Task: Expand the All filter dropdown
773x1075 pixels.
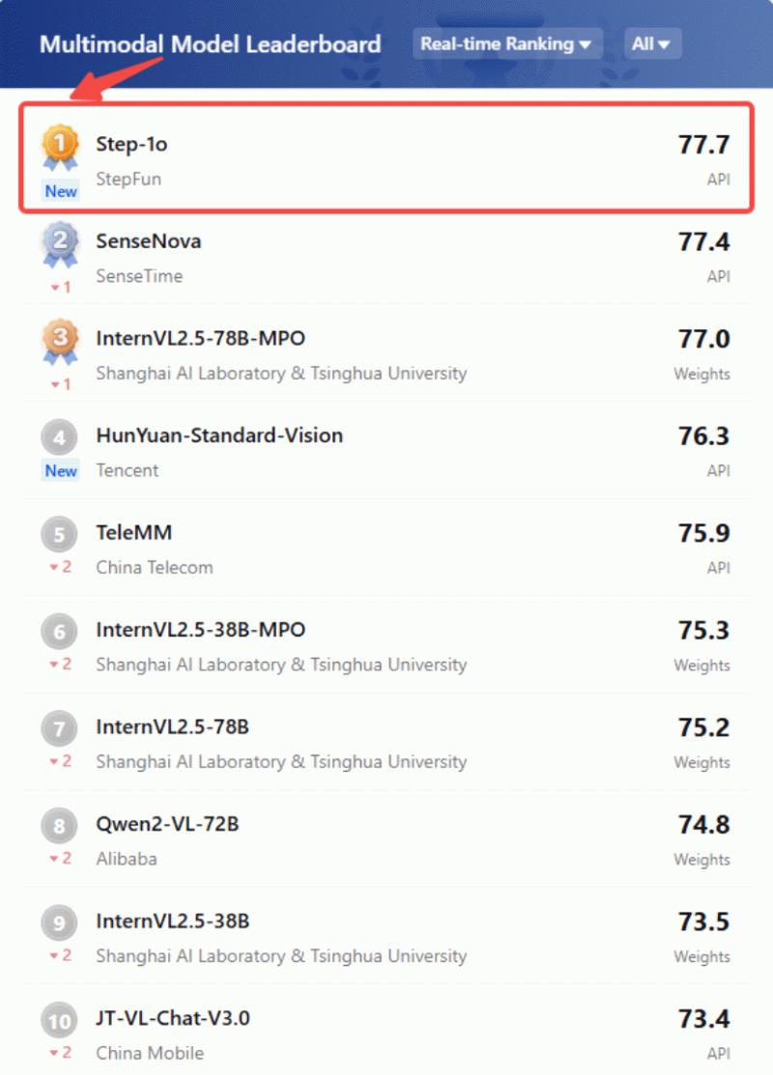Action: pos(651,43)
